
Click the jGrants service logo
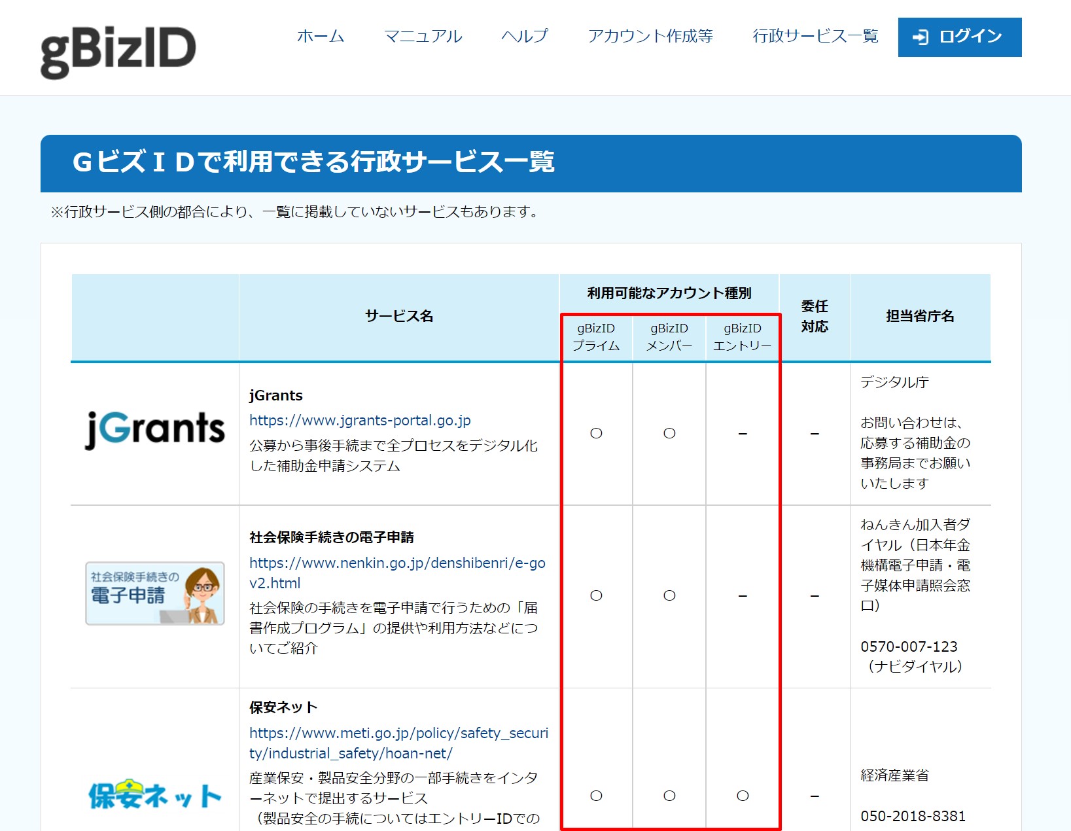[154, 429]
